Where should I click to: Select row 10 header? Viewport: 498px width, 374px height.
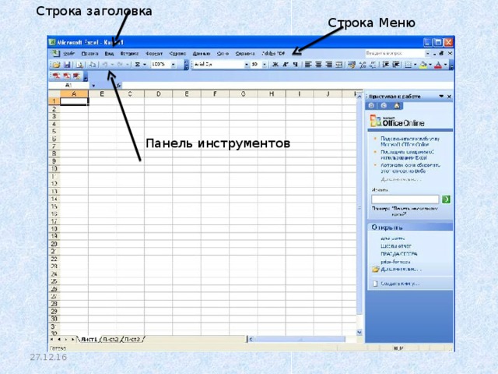pyautogui.click(x=54, y=169)
